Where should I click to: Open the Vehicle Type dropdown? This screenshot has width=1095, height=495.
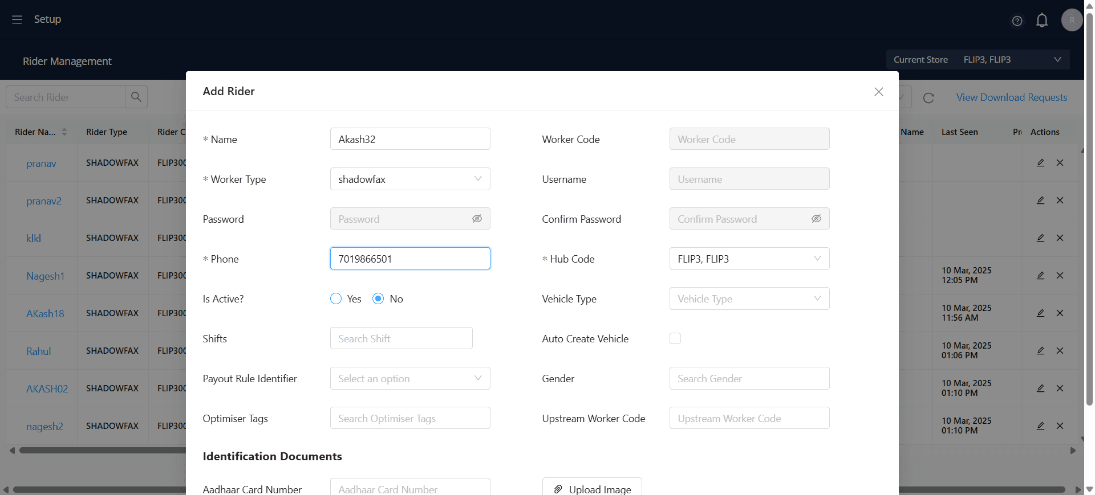pyautogui.click(x=749, y=298)
